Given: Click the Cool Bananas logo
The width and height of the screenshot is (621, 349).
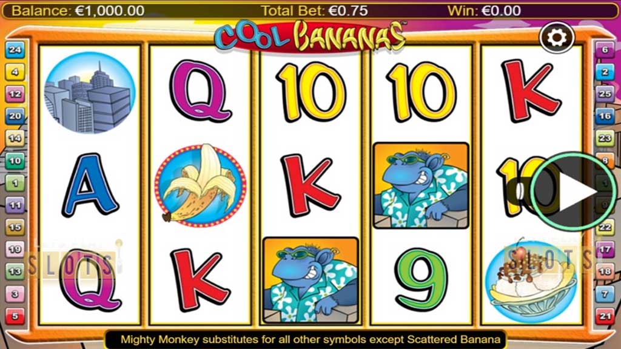Looking at the screenshot, I should 310,36.
